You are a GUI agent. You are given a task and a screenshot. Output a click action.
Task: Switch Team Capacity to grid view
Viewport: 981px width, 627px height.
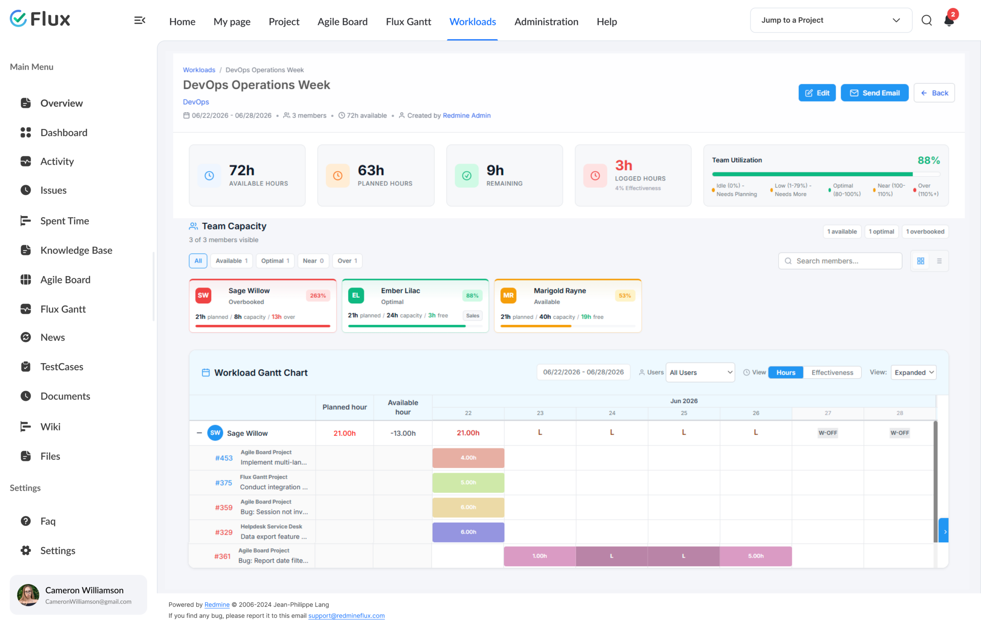coord(920,261)
